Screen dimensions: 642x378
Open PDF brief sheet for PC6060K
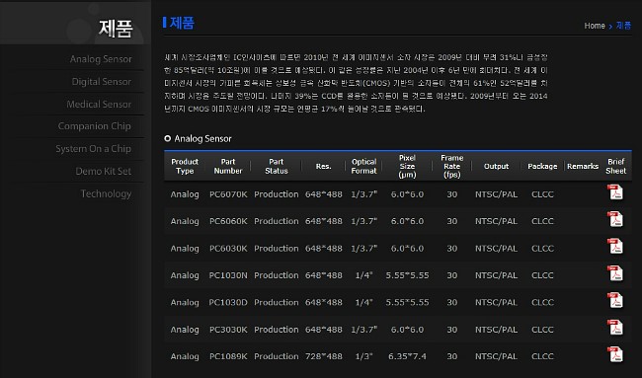coord(615,219)
